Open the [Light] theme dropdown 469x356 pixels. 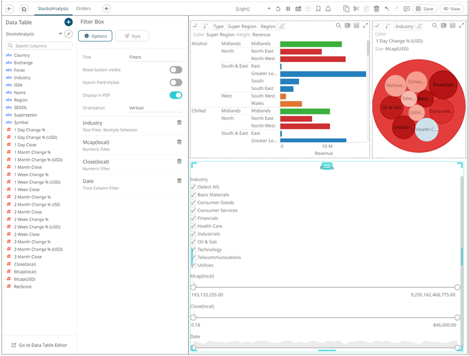(269, 9)
